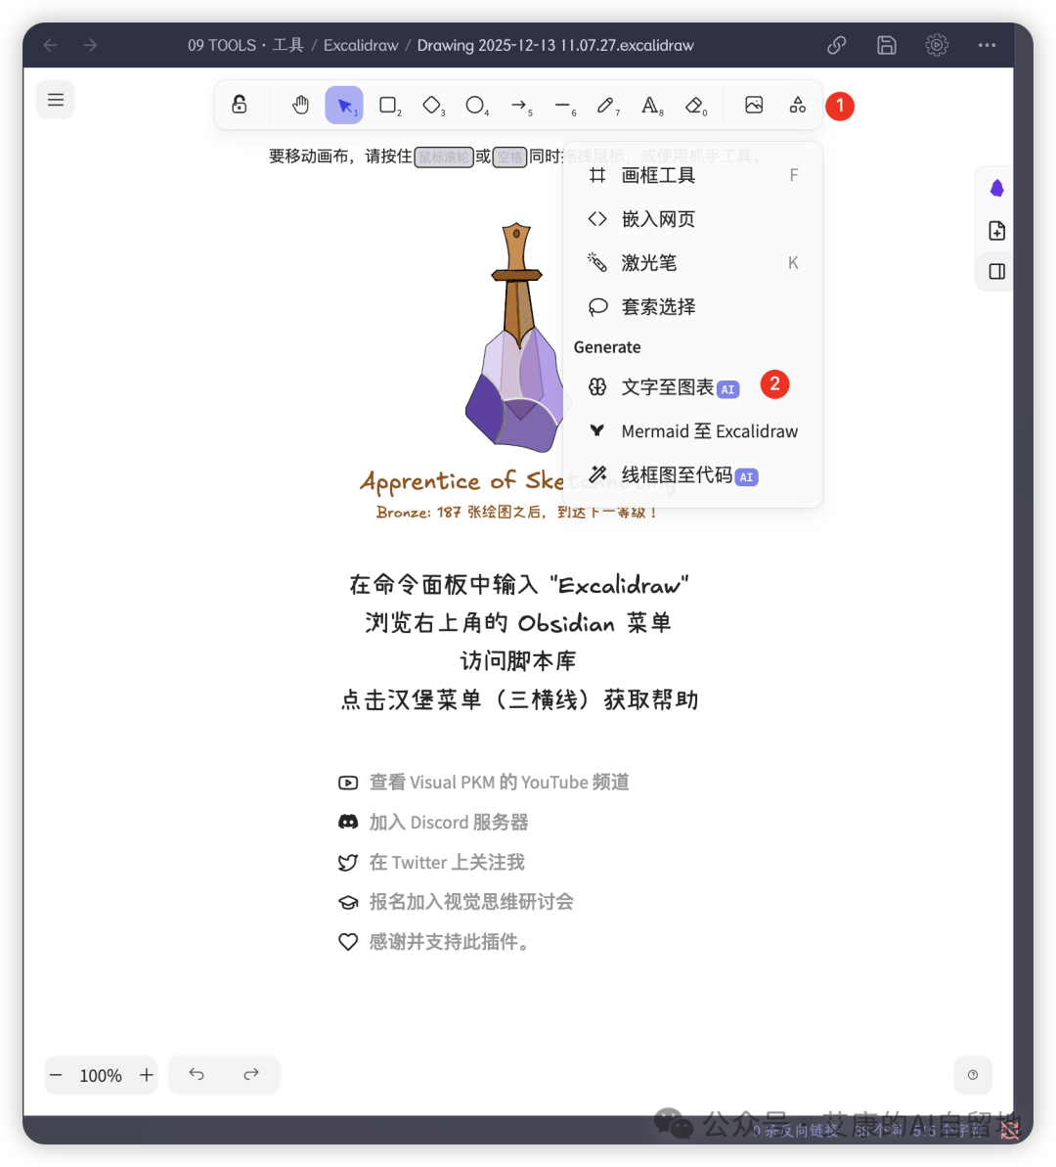This screenshot has width=1056, height=1167.
Task: Choose 套索选择 lasso selection option
Action: coord(693,306)
